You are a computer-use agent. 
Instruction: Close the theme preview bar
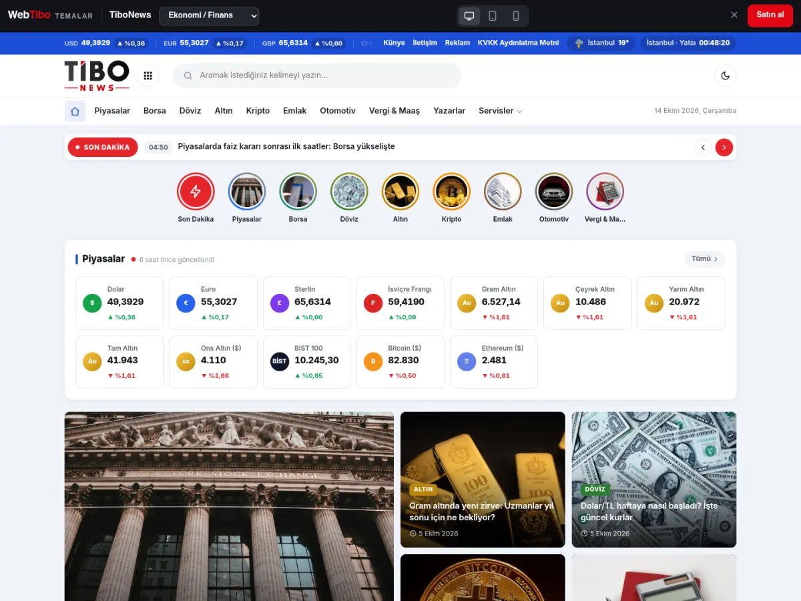[x=734, y=15]
